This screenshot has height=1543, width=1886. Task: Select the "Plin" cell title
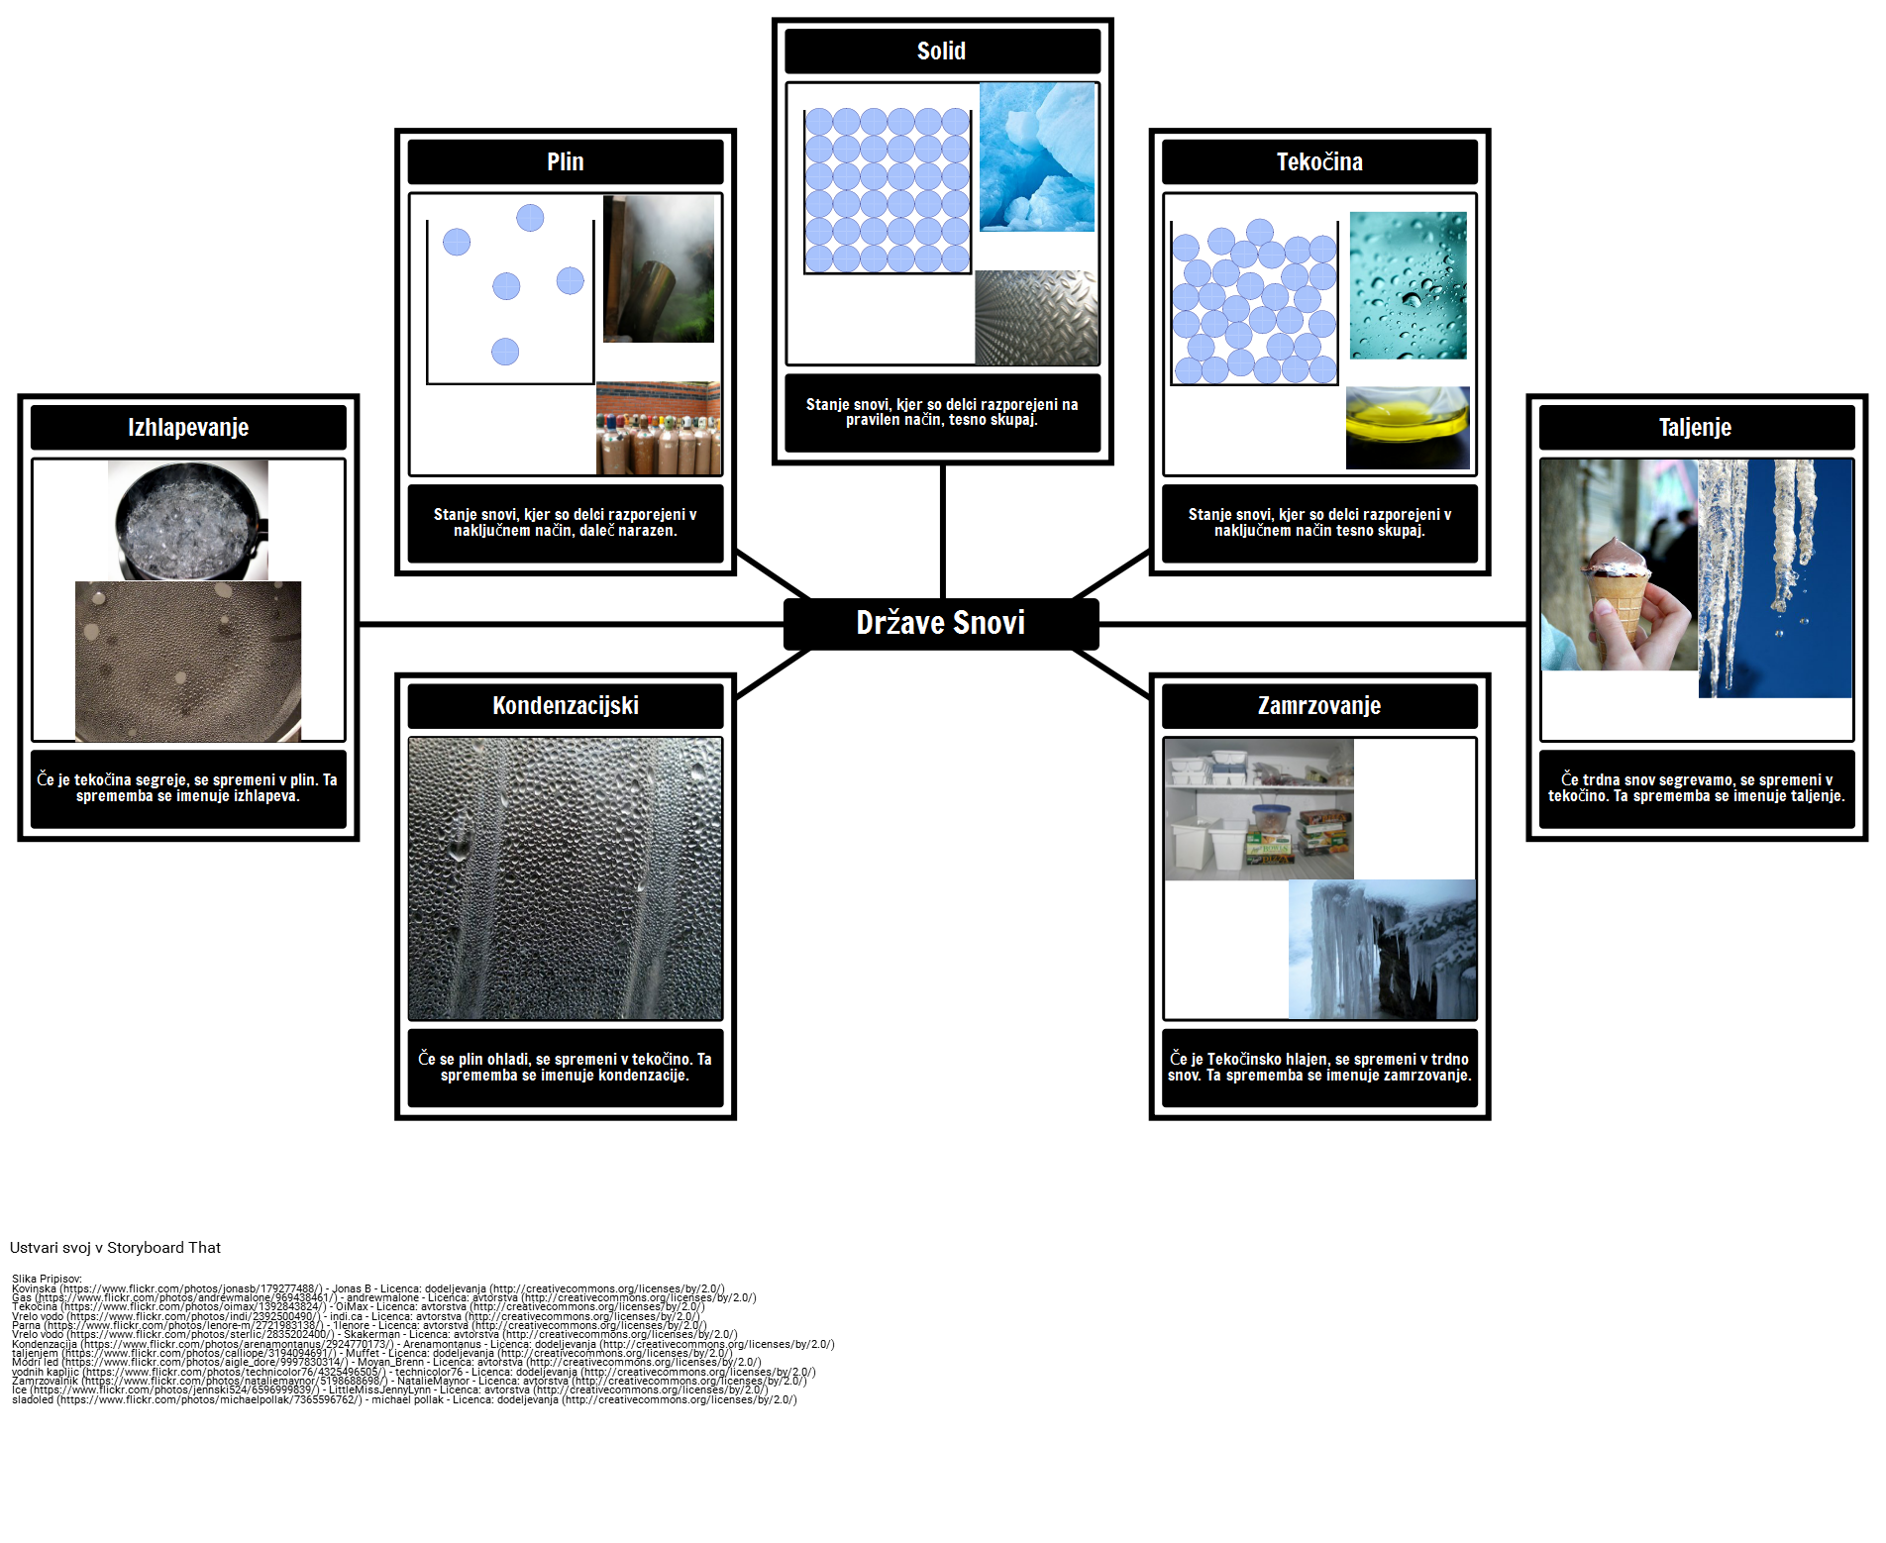[x=566, y=162]
